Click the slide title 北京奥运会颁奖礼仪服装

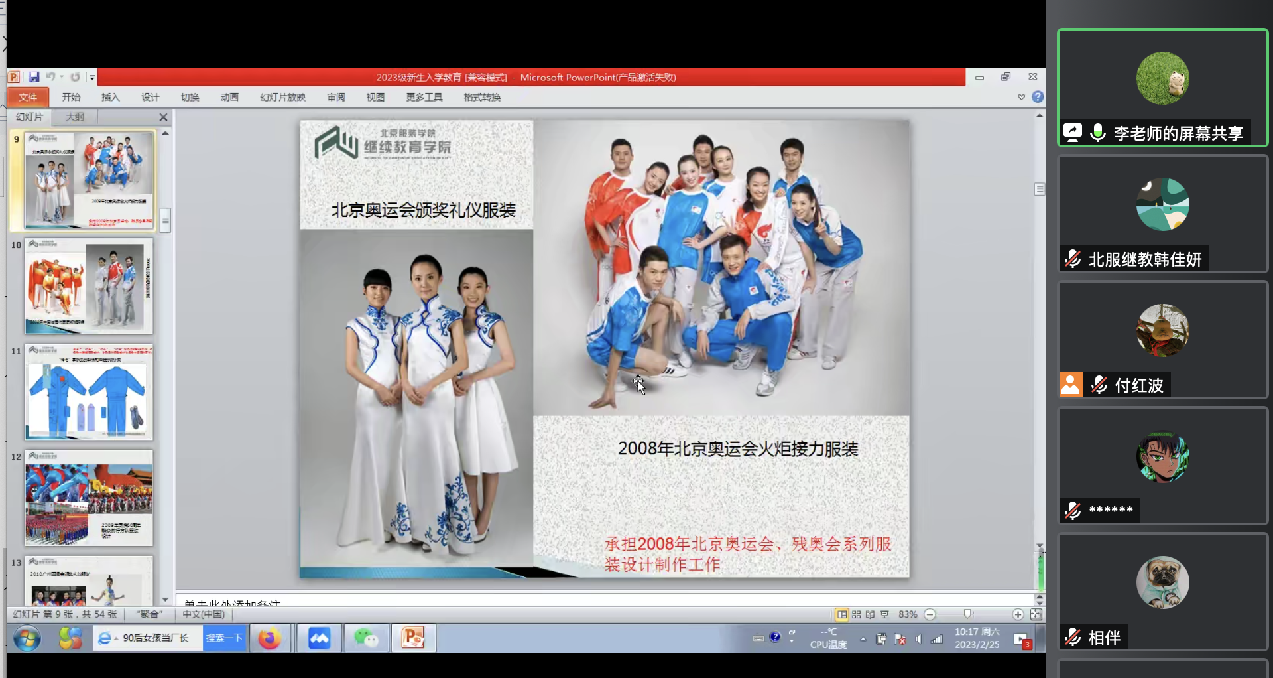click(x=423, y=210)
